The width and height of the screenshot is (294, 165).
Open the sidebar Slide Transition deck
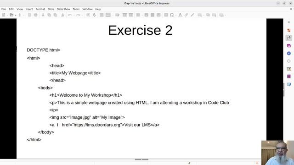(289, 69)
